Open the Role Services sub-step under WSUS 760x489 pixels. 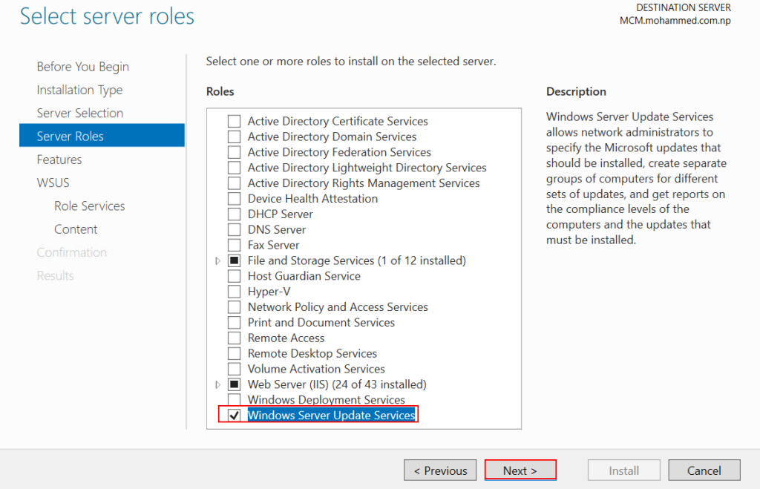pos(89,206)
